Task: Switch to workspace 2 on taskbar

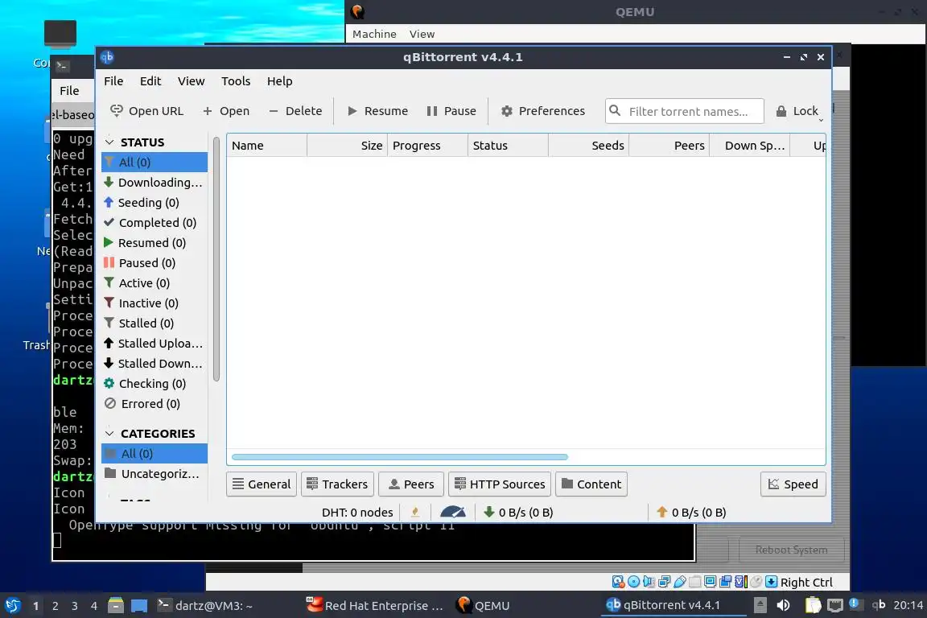Action: point(55,606)
